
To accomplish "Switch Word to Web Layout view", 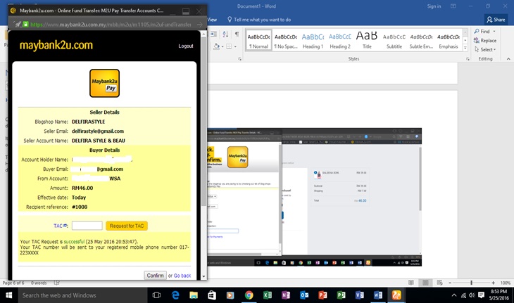I will coord(440,283).
